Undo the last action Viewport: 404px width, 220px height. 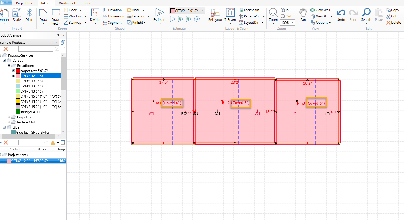[x=341, y=15]
